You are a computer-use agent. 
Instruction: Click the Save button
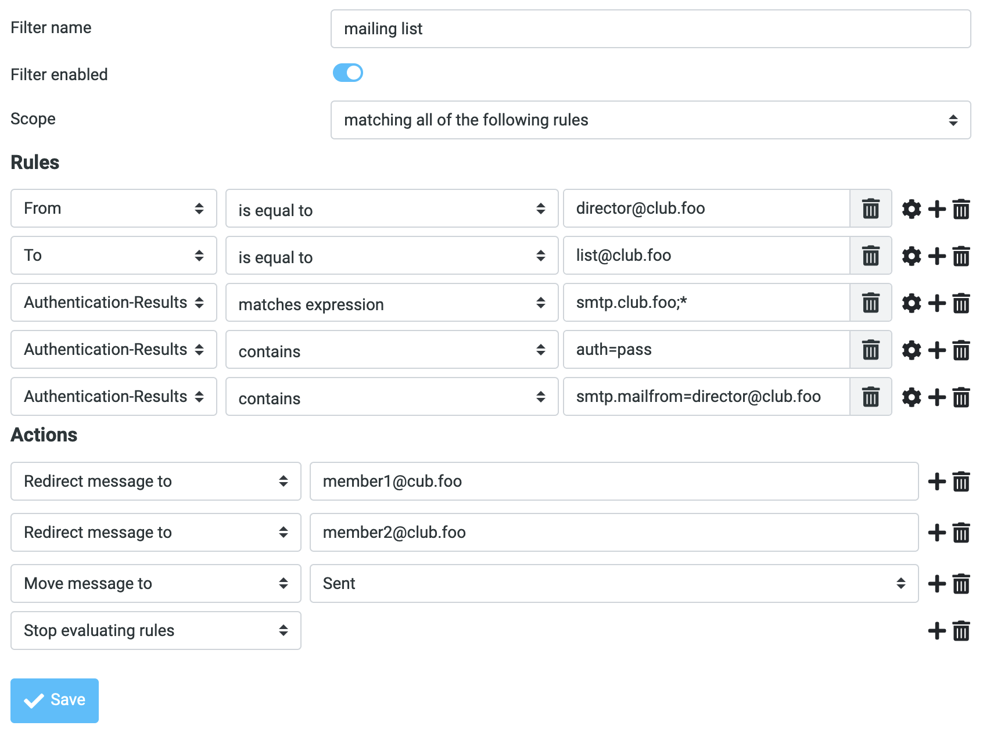54,700
